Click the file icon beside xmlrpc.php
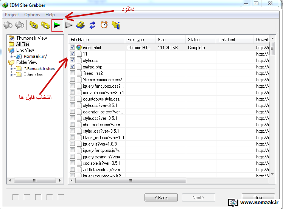 79,67
